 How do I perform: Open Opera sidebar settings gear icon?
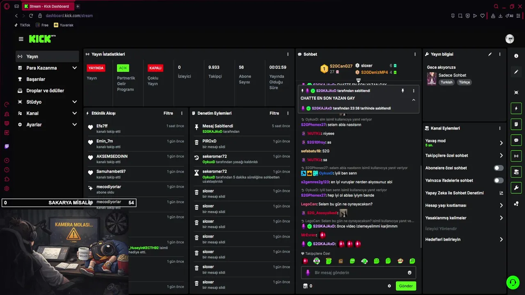tap(7, 188)
